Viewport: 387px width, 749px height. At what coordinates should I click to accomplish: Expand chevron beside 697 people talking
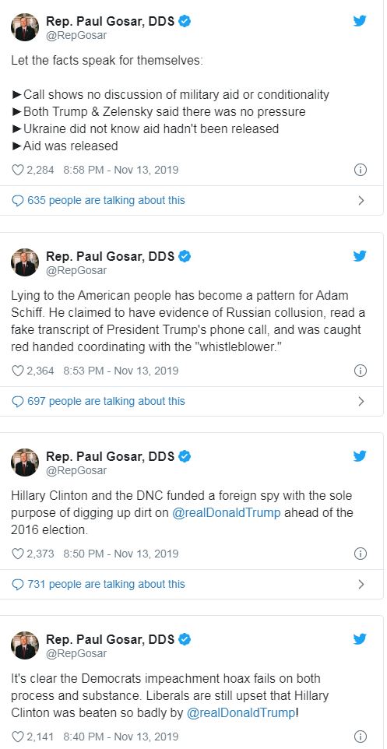pos(361,401)
